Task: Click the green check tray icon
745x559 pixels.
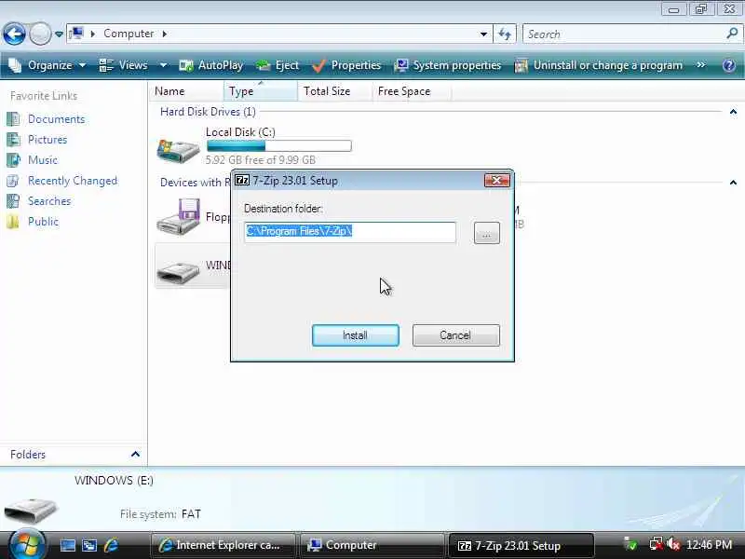Action: tap(630, 544)
